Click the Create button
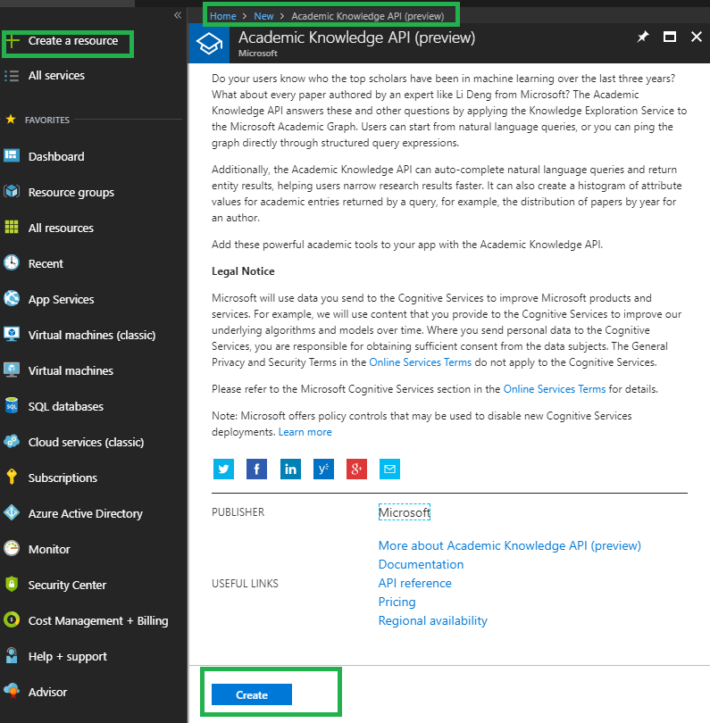Image resolution: width=710 pixels, height=723 pixels. coord(252,694)
